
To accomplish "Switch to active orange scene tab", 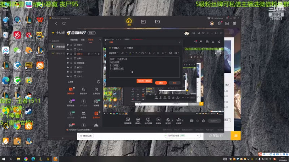I will tap(91, 40).
